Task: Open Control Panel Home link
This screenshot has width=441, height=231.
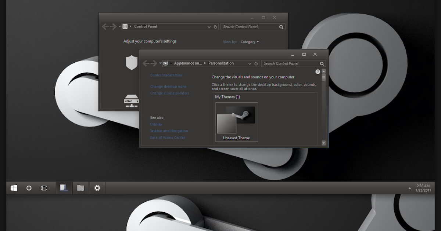Action: [x=166, y=75]
